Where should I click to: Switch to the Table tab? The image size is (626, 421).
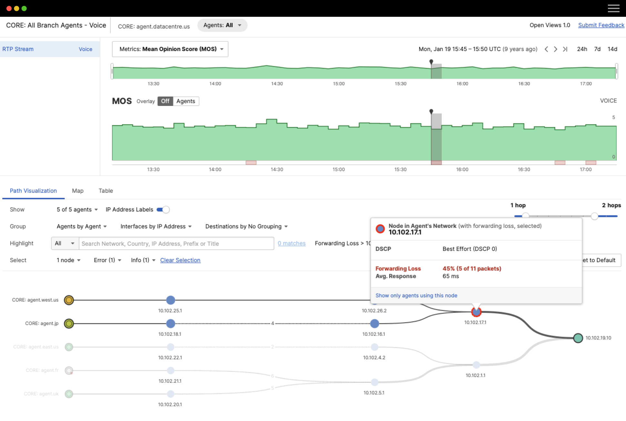point(106,191)
